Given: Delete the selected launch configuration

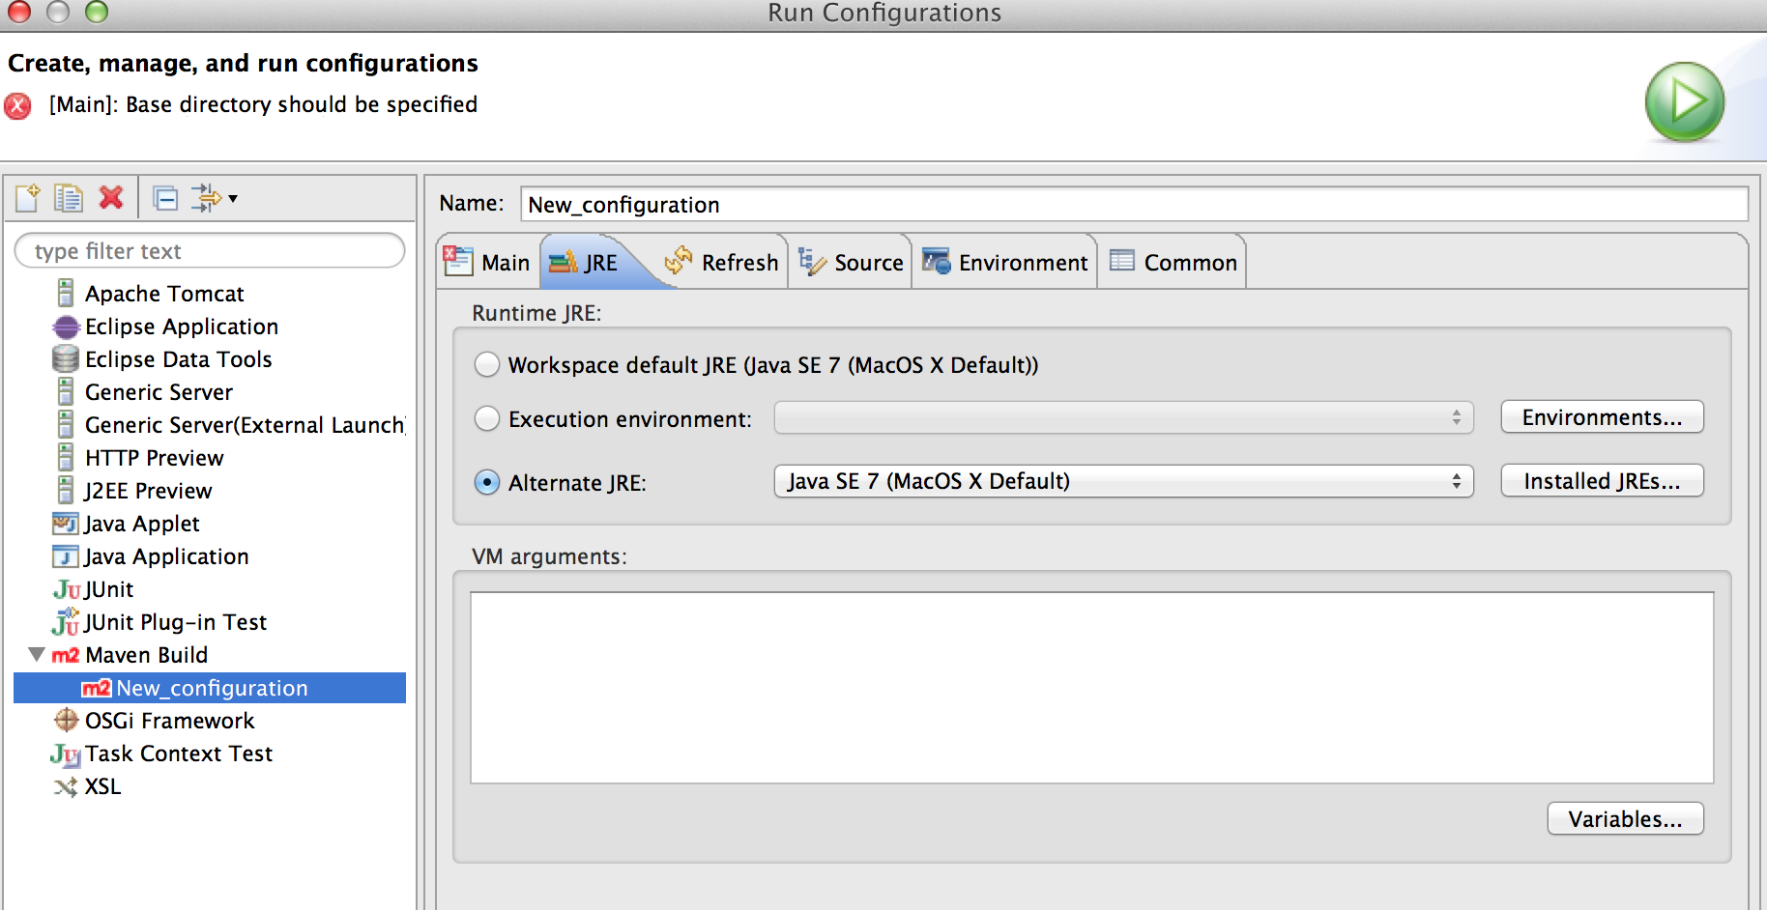Looking at the screenshot, I should [x=111, y=198].
